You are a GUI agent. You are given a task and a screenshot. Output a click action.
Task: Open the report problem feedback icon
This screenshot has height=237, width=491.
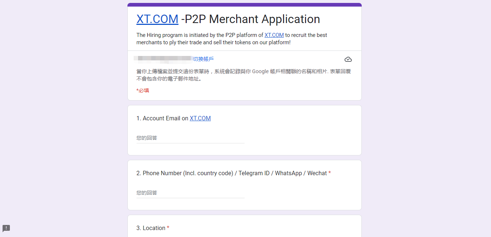tap(6, 229)
